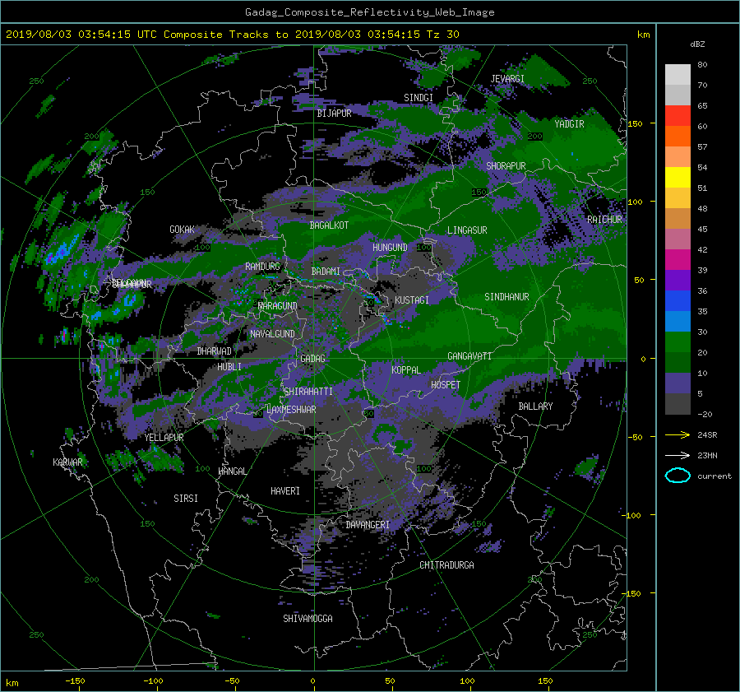This screenshot has width=740, height=692.
Task: Click the cyan 'current' ellipse legend symbol
Action: click(678, 476)
